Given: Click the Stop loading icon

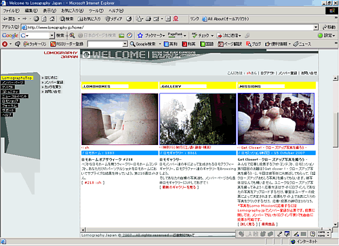Looking at the screenshot, I should click(36, 19).
